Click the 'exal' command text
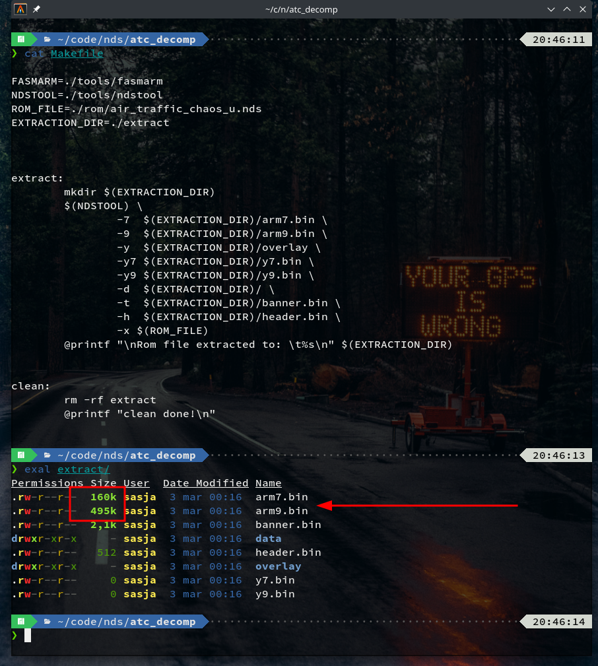The image size is (598, 666). pyautogui.click(x=38, y=469)
